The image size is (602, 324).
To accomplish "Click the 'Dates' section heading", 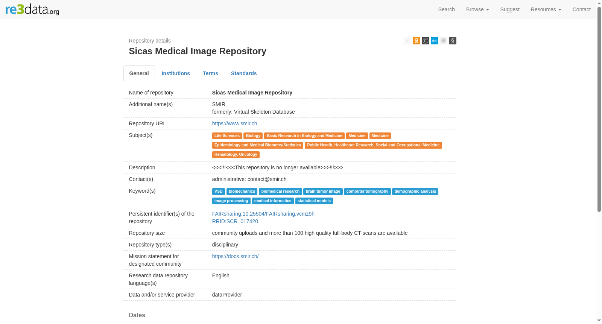I will [137, 315].
